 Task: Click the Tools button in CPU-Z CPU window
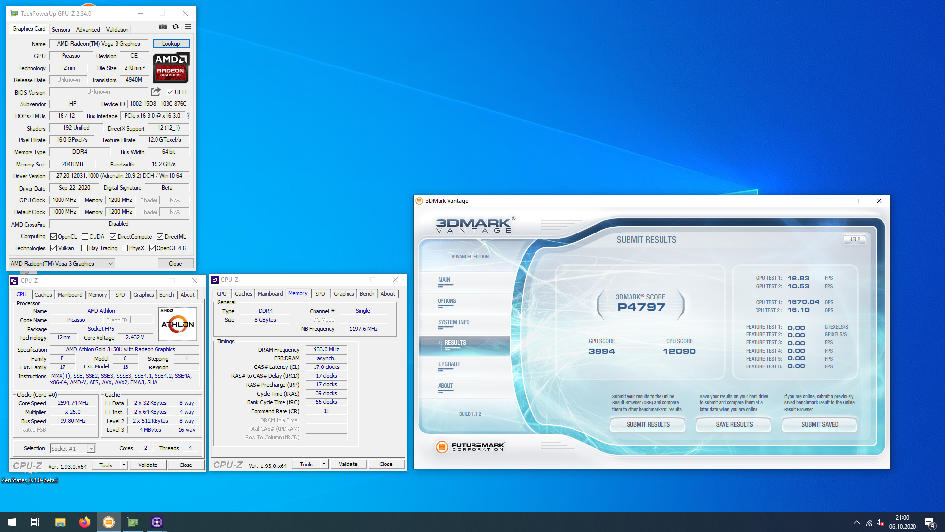(106, 465)
